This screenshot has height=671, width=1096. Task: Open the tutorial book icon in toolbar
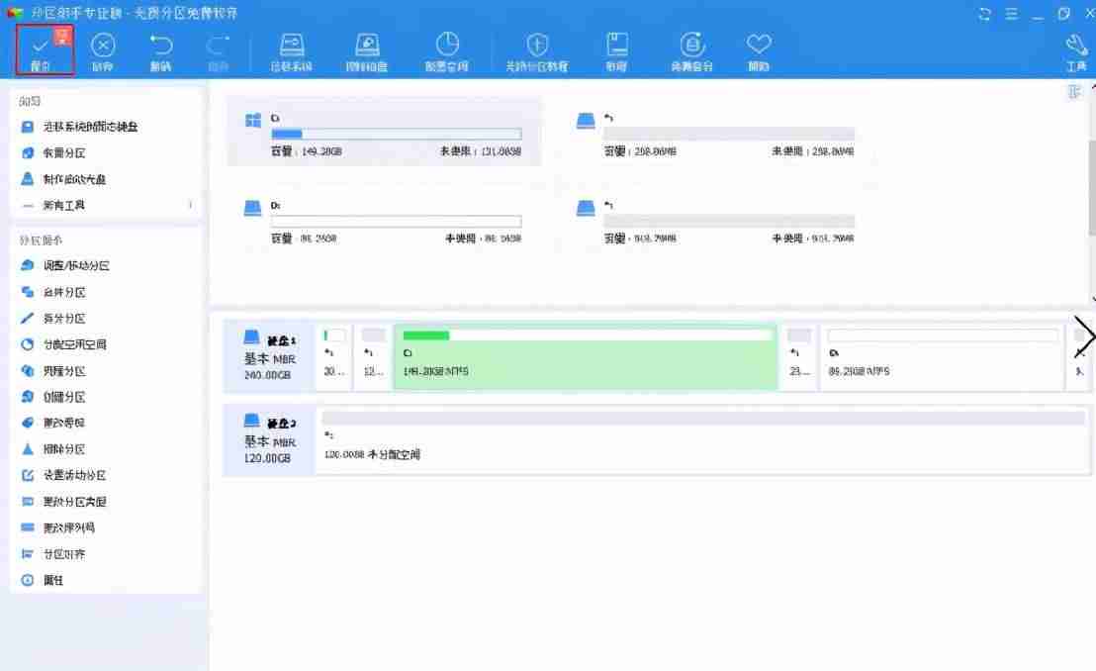pyautogui.click(x=616, y=51)
